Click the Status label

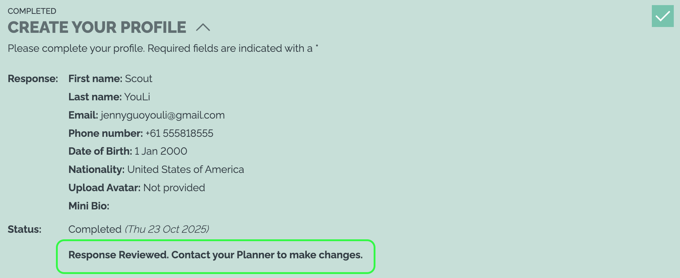(x=24, y=229)
